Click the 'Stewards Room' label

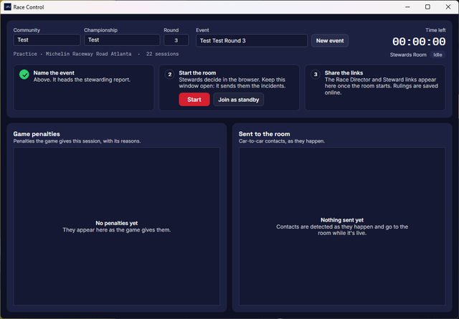(408, 54)
